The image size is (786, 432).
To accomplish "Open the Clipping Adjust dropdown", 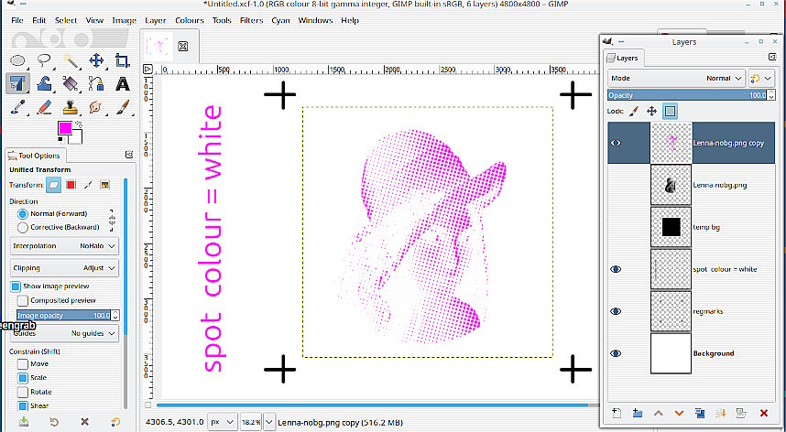I will (64, 268).
